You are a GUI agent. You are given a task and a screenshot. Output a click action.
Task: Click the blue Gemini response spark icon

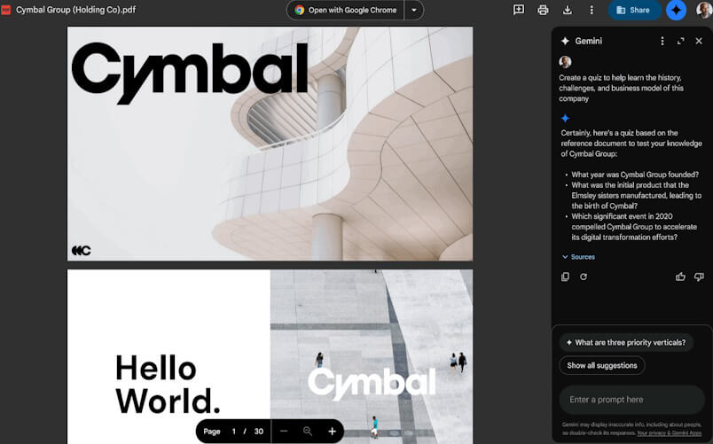coord(565,119)
